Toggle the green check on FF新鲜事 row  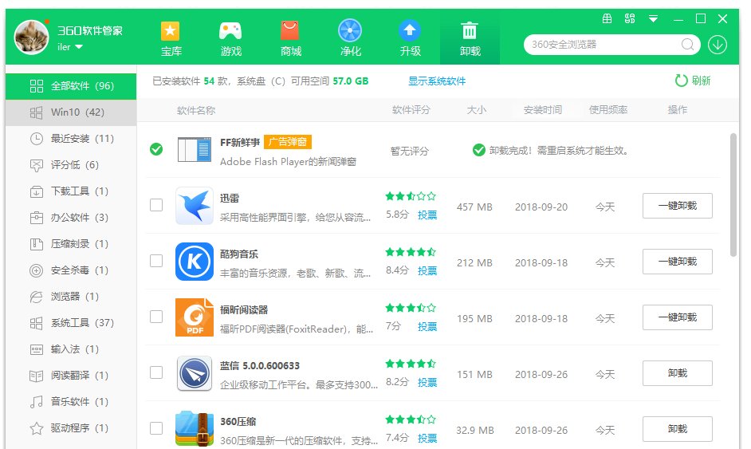[156, 149]
